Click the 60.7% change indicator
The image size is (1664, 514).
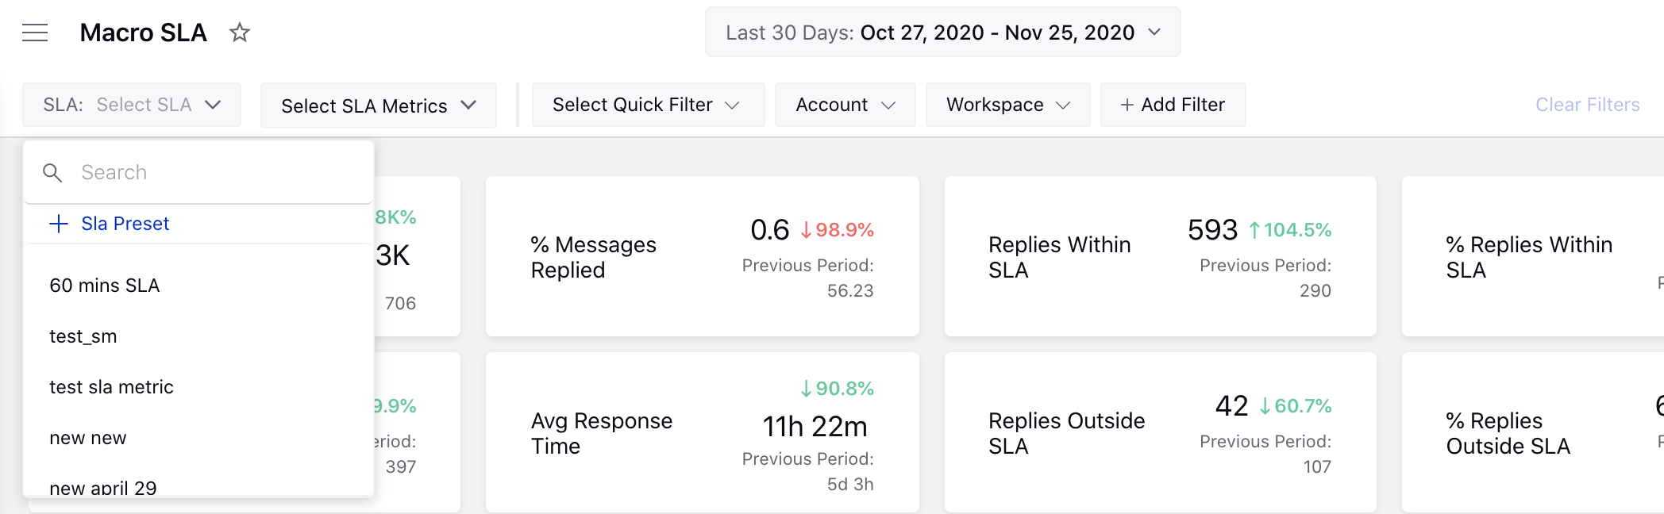[x=1296, y=406]
